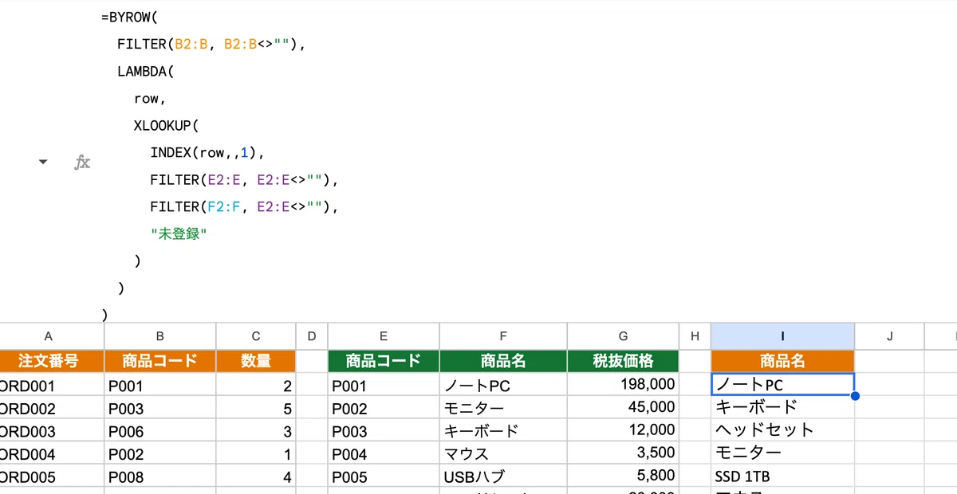This screenshot has width=957, height=494.
Task: Select column H header
Action: point(695,337)
